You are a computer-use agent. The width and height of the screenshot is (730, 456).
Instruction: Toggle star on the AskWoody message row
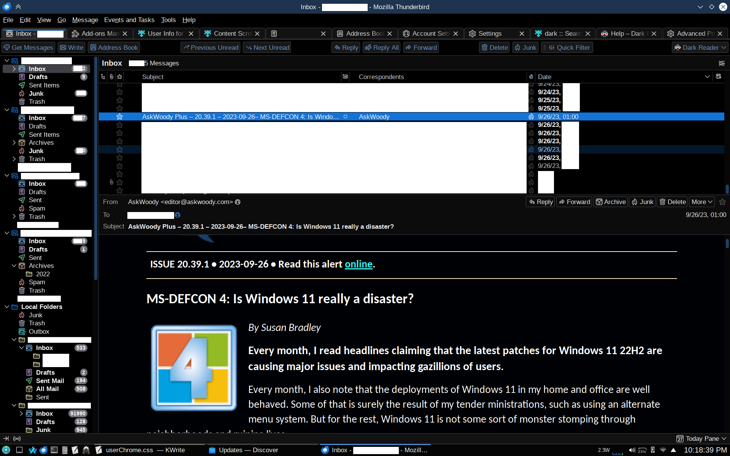point(119,117)
